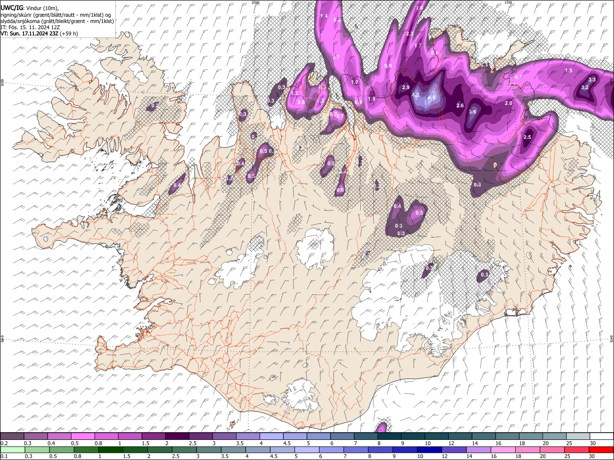Click the 'Vindur (10m)' legend heading
This screenshot has width=614, height=460.
(42, 8)
